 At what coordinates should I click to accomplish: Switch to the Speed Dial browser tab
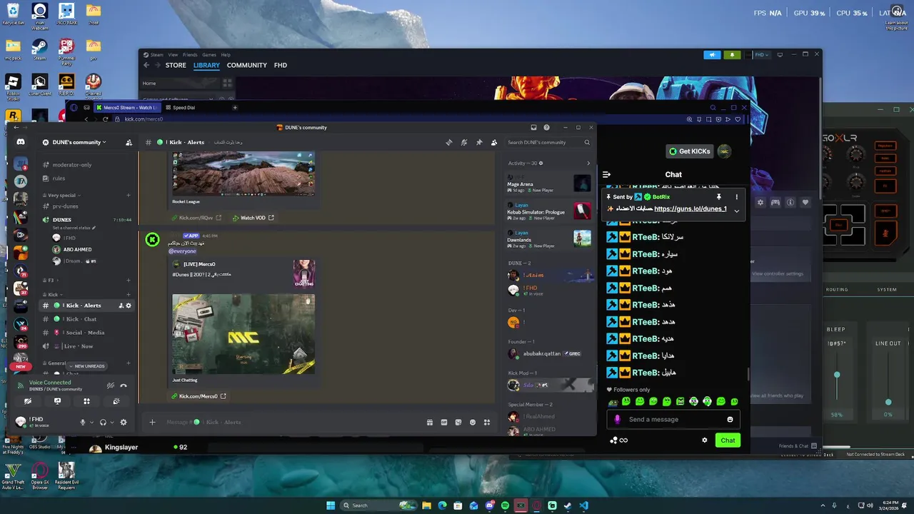pyautogui.click(x=184, y=108)
